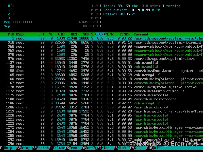
Task: Activate F3 Search in the footer
Action: pyautogui.click(x=40, y=148)
